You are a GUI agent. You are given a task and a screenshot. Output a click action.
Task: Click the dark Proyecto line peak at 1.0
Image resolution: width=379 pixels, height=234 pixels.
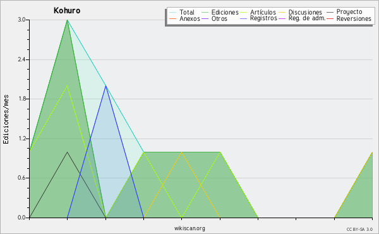click(x=67, y=152)
